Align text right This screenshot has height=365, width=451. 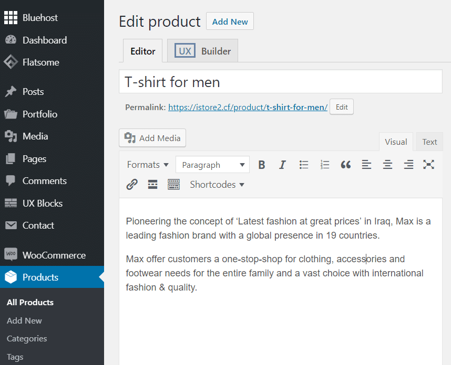tap(408, 165)
